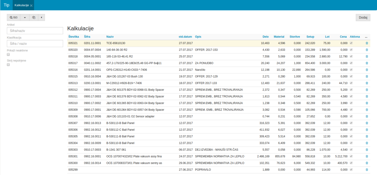Close the Kalkulacije tab
This screenshot has width=377, height=175.
click(31, 6)
